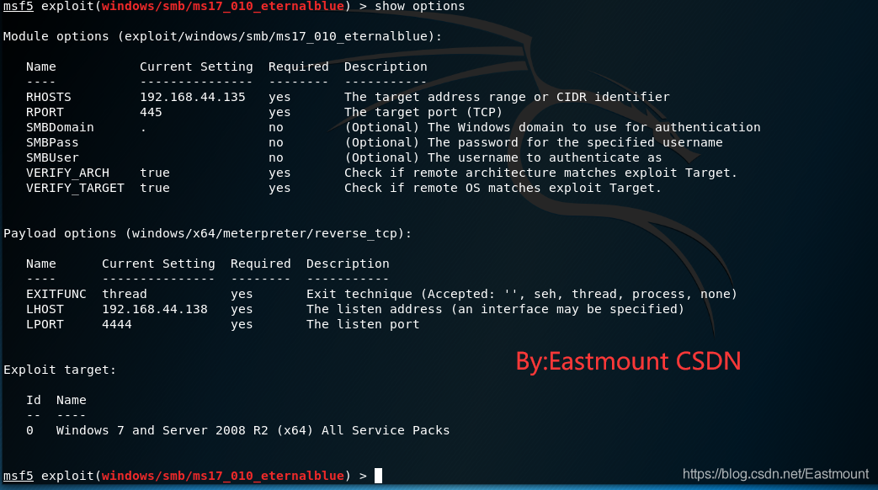Click the 'Payload options' heading line
Viewport: 878px width, 490px height.
click(208, 233)
